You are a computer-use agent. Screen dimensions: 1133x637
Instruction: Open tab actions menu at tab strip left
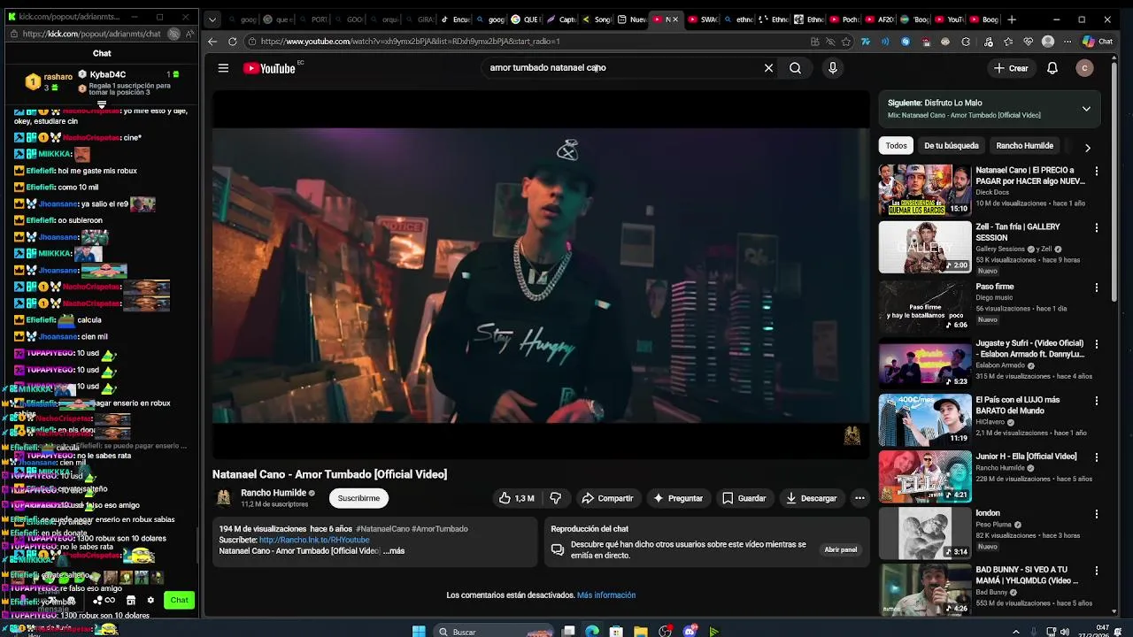[212, 19]
